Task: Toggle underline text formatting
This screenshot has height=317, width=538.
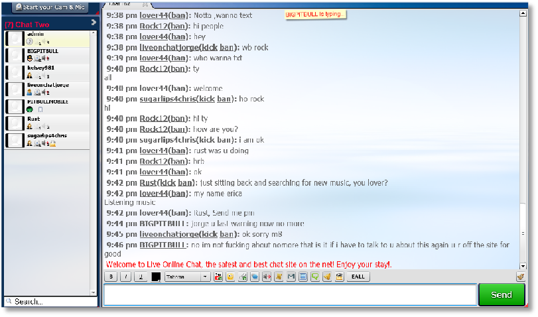Action: pos(141,277)
